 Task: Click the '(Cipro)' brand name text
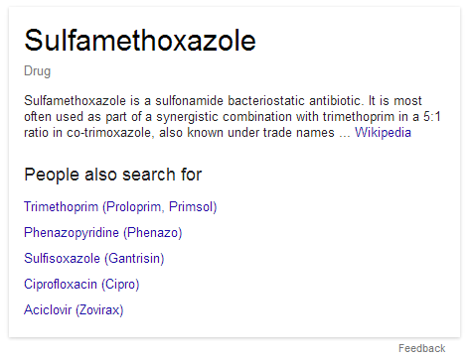tap(120, 285)
